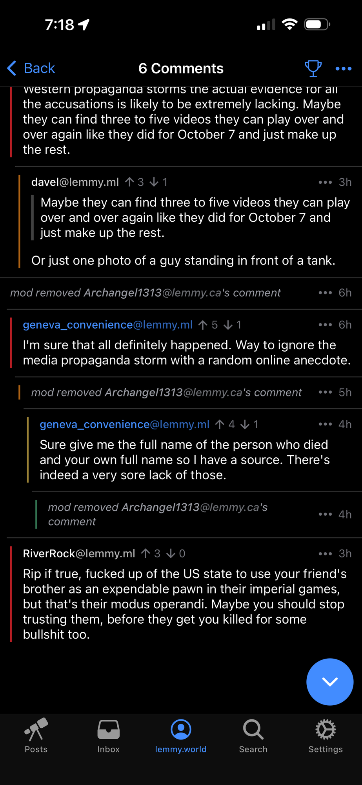Upvote davel@lemmy.ml's comment

(130, 182)
